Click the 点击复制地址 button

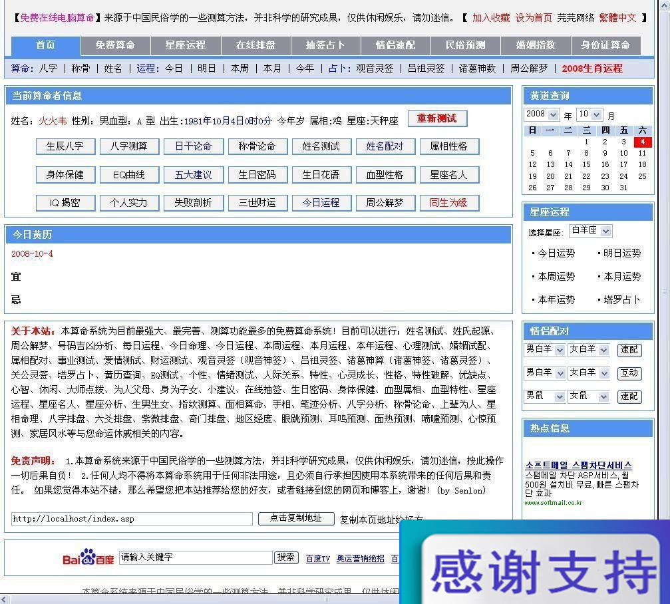pos(295,518)
